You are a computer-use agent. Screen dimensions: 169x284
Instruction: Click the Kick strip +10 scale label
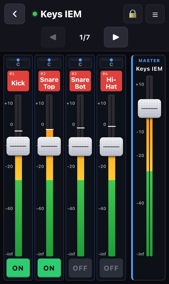(9, 103)
